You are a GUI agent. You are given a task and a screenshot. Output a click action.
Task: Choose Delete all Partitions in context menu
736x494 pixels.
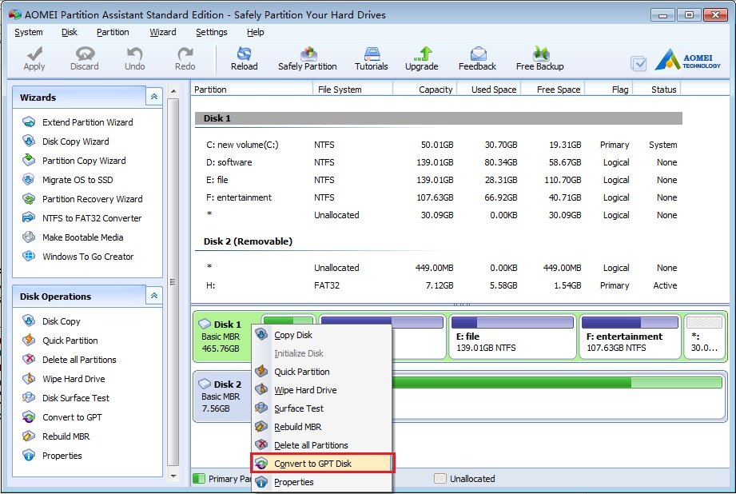[x=321, y=445]
